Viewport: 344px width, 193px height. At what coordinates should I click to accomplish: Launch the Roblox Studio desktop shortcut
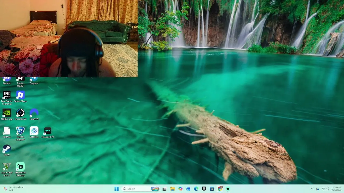click(20, 82)
